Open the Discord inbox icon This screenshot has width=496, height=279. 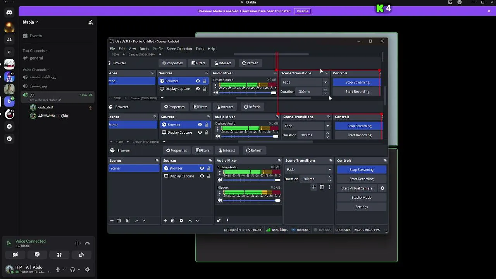450,2
